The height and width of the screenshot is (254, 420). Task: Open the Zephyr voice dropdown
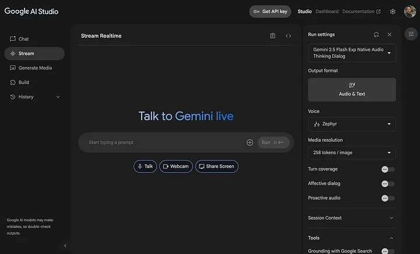click(x=352, y=124)
